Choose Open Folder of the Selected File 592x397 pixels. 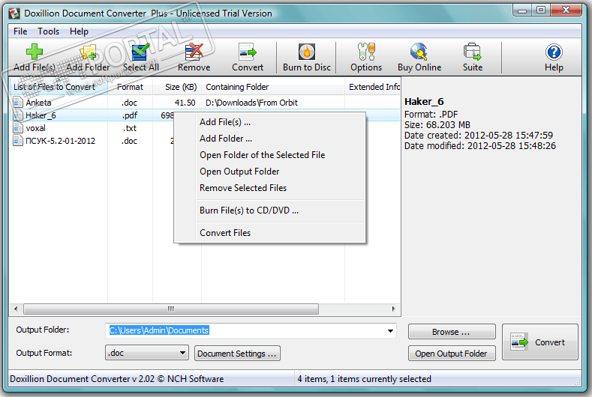(x=270, y=155)
